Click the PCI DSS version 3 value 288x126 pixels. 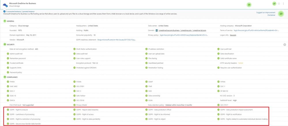point(234,96)
